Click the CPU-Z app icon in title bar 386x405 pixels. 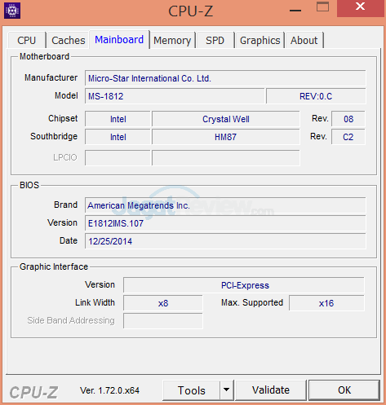pyautogui.click(x=12, y=11)
